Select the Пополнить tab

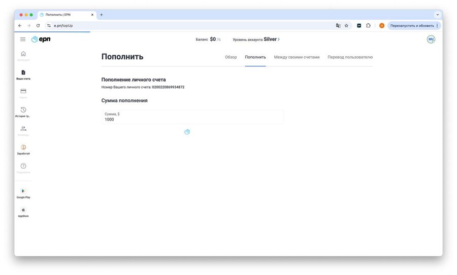pyautogui.click(x=255, y=57)
